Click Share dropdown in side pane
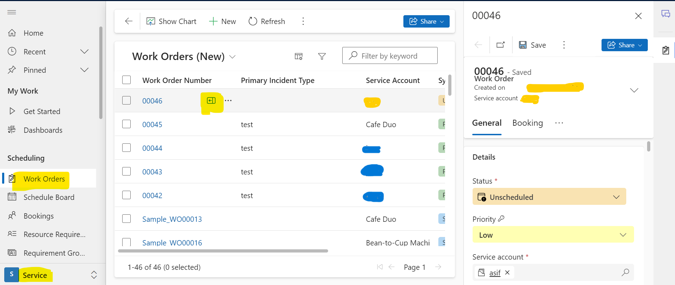 pos(624,45)
